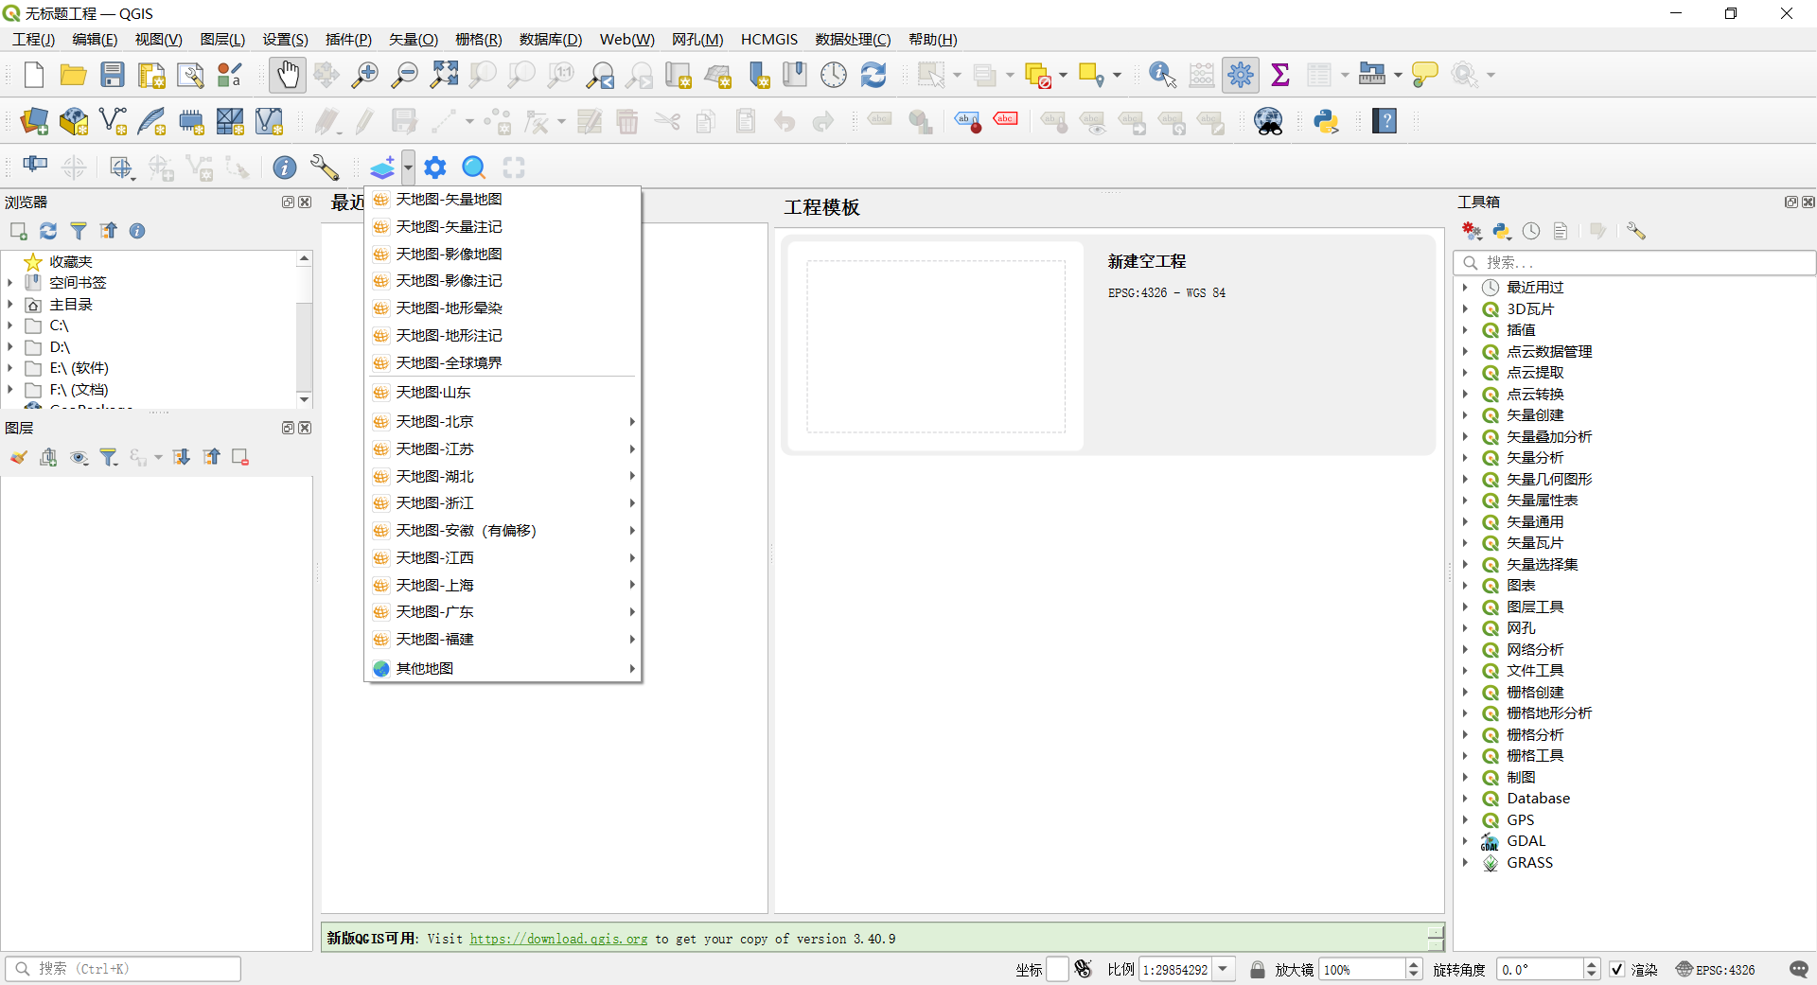Expand the 矢量分析 toolbox group
Viewport: 1817px width, 985px height.
1465,458
